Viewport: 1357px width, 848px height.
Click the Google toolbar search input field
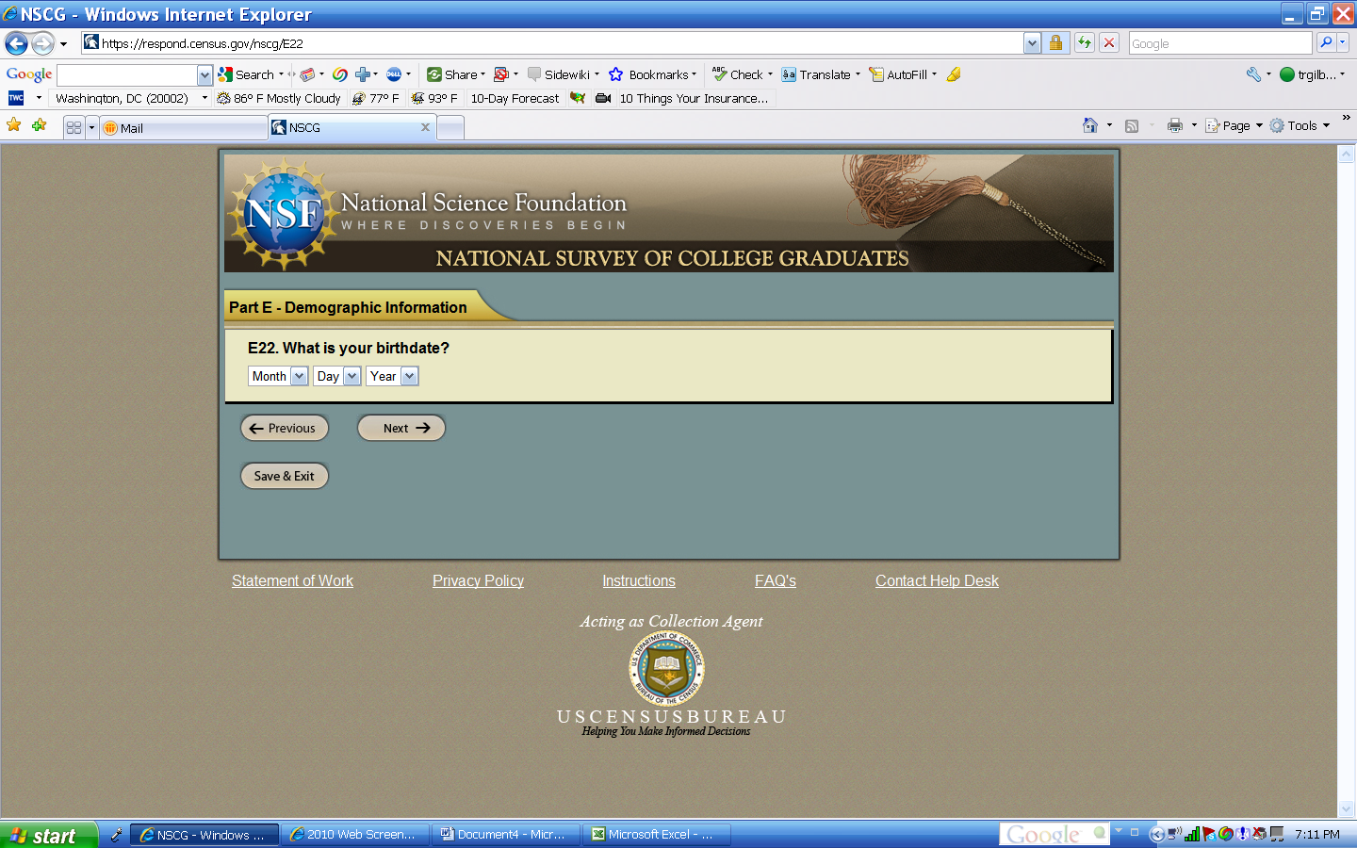(x=127, y=74)
